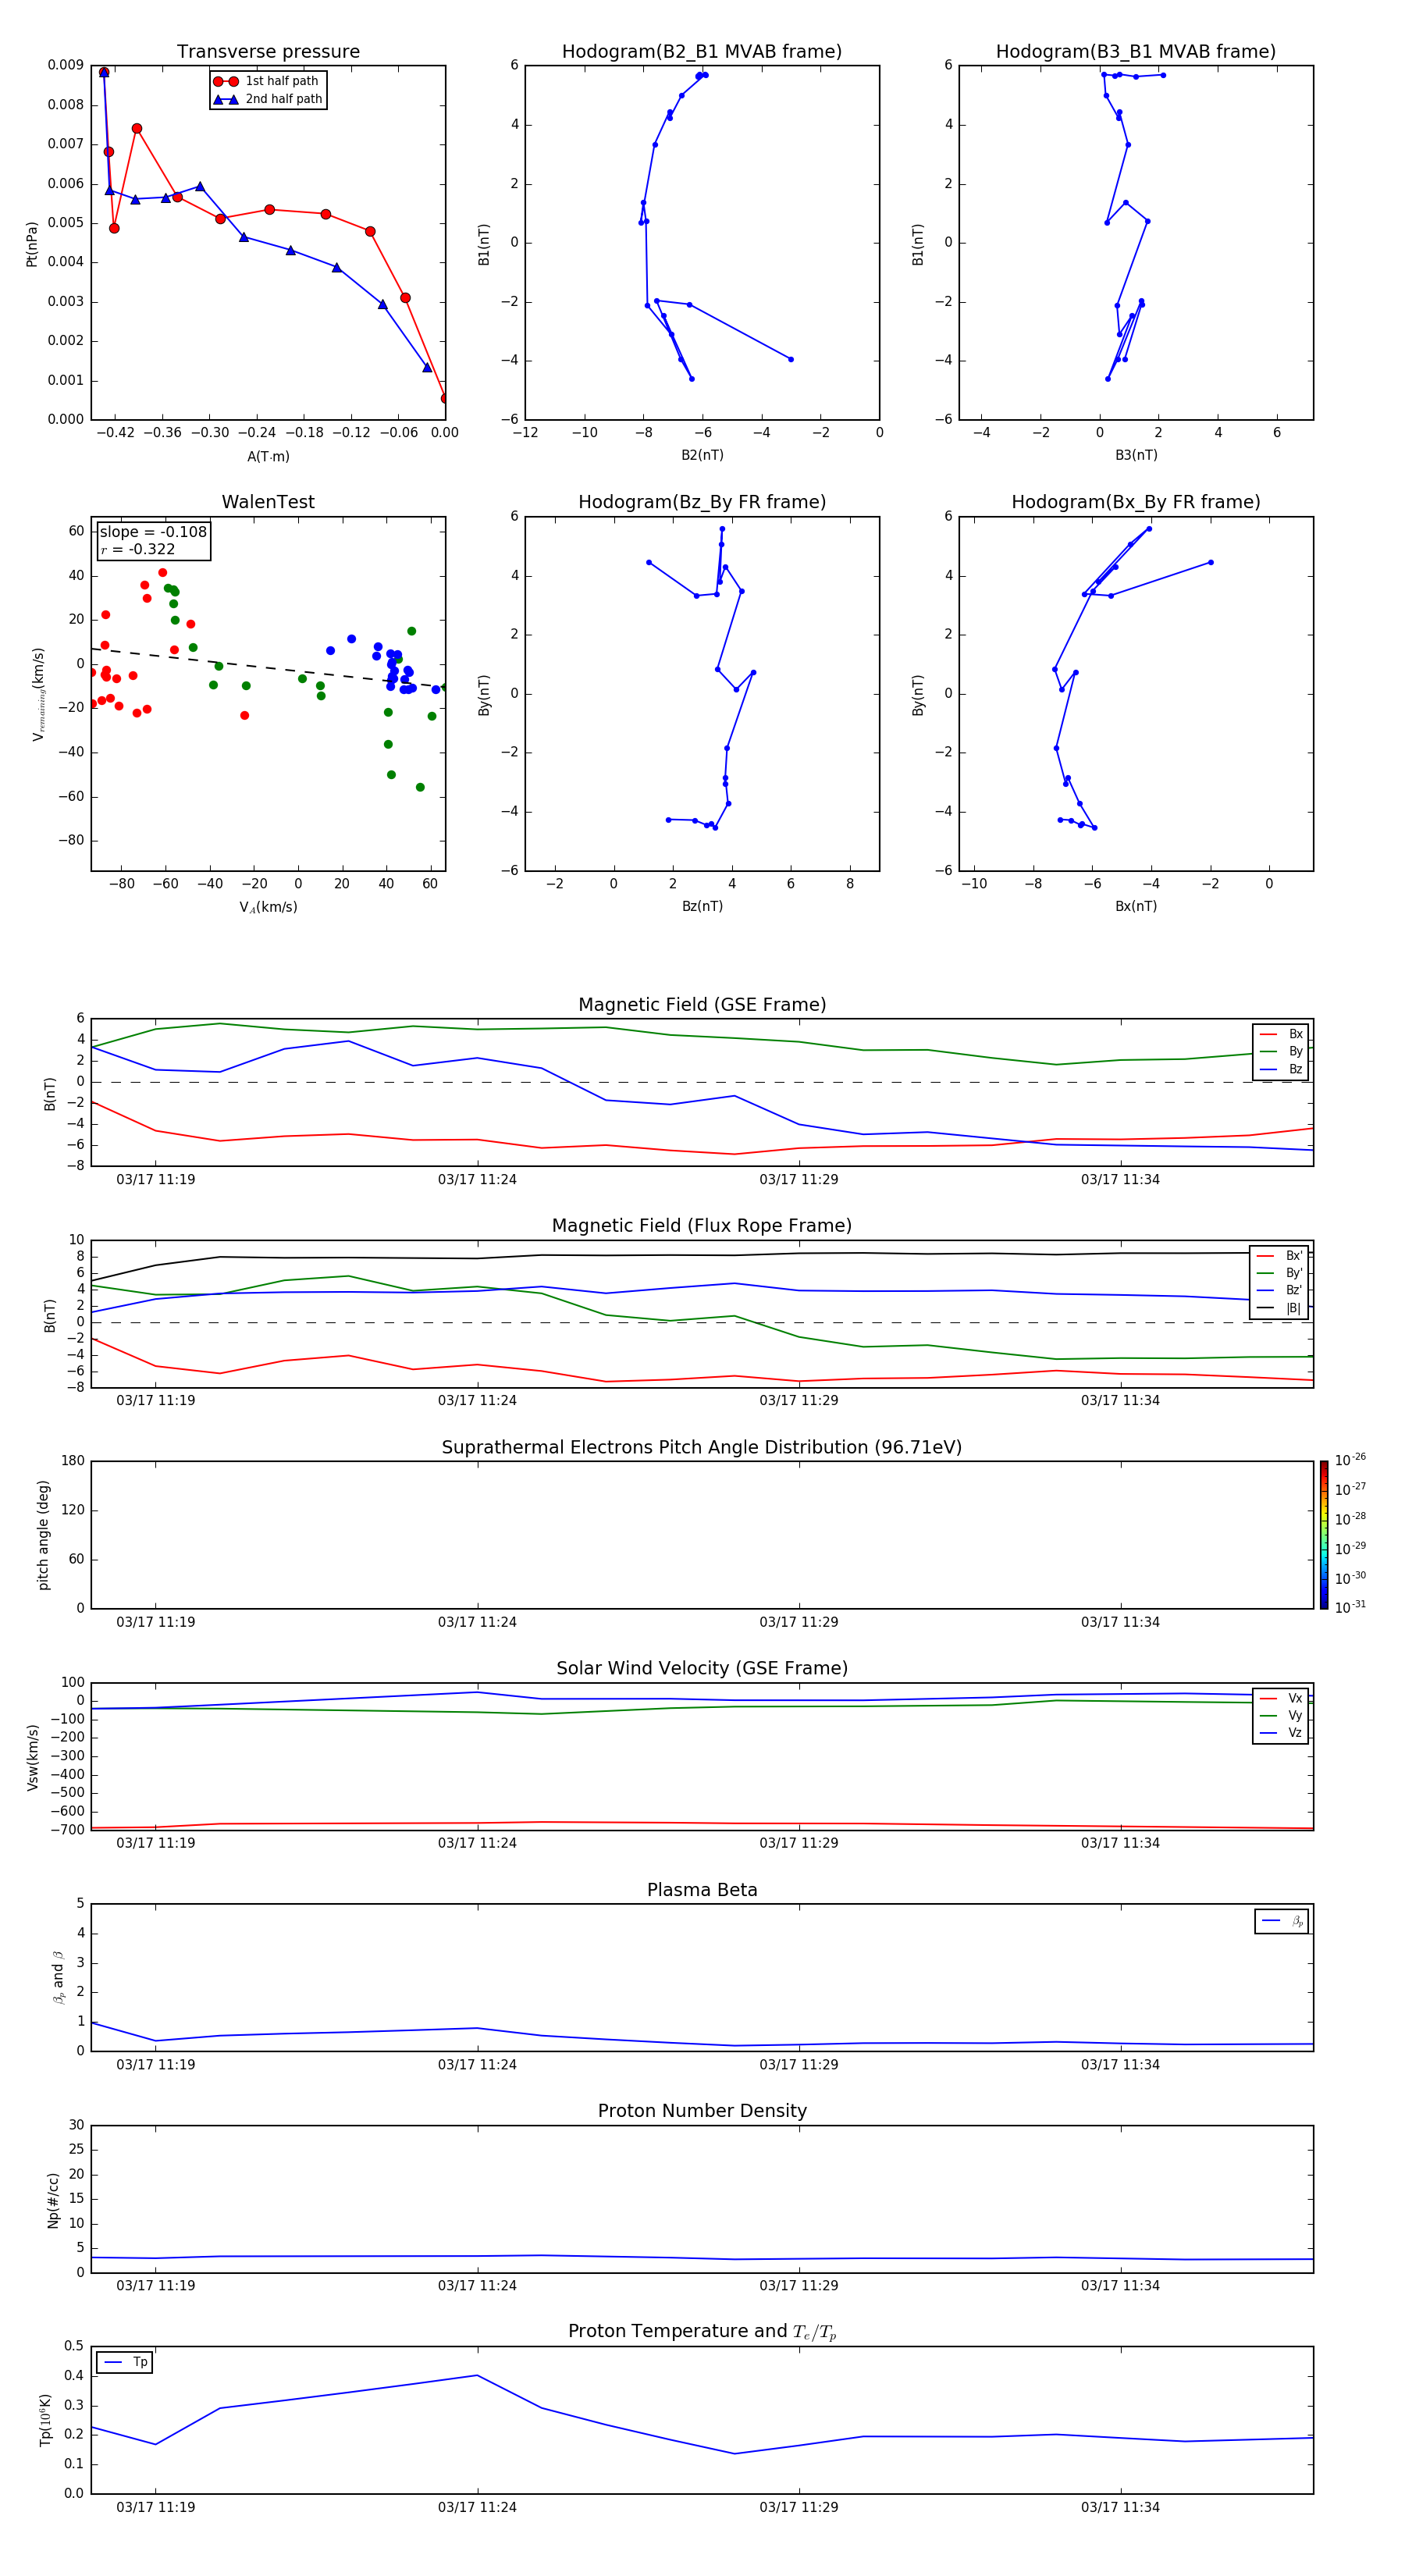Image resolution: width=1405 pixels, height=2576 pixels.
Task: Click the 'Hodogram(B3_B1 MVAB frame)' title
Action: (1136, 52)
